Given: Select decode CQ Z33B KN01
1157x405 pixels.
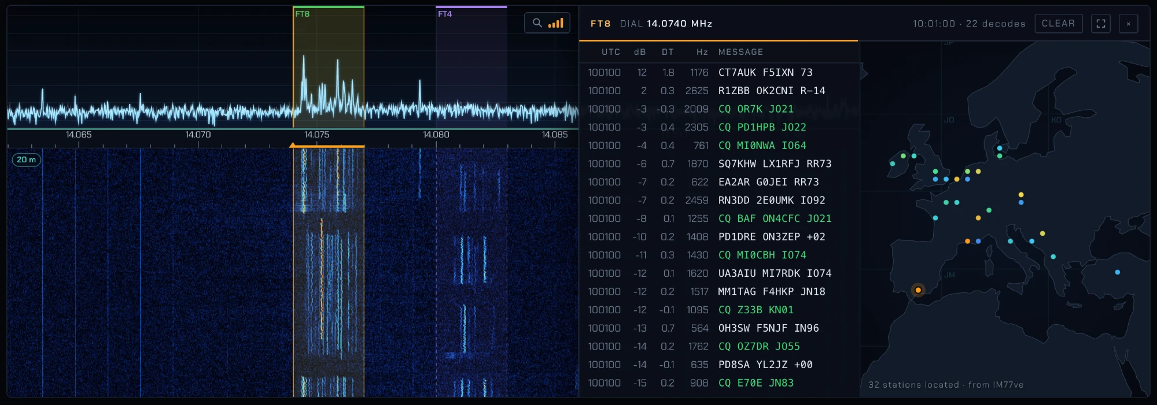Looking at the screenshot, I should 718,310.
